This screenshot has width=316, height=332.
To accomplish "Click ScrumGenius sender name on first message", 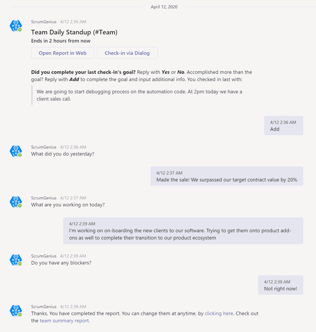I will pos(44,22).
